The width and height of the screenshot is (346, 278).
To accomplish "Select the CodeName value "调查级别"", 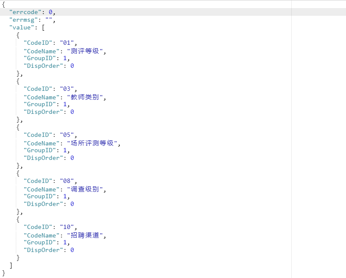I will click(85, 189).
